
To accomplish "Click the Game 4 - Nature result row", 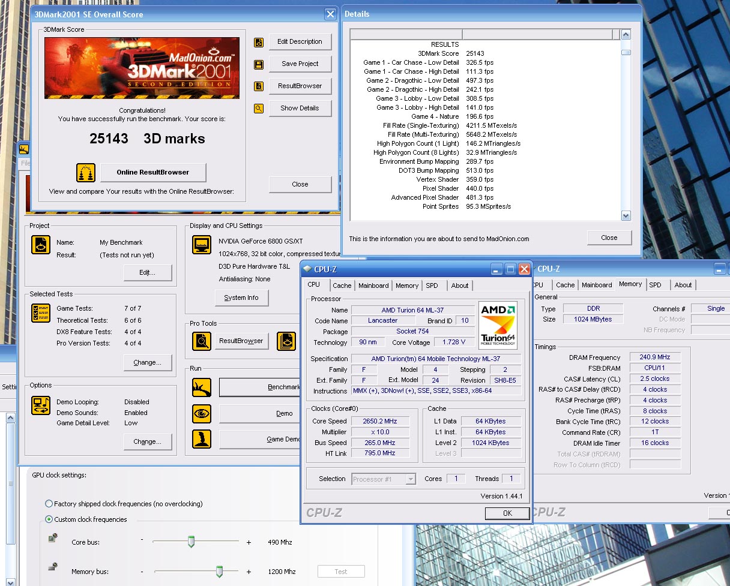I will (485, 116).
